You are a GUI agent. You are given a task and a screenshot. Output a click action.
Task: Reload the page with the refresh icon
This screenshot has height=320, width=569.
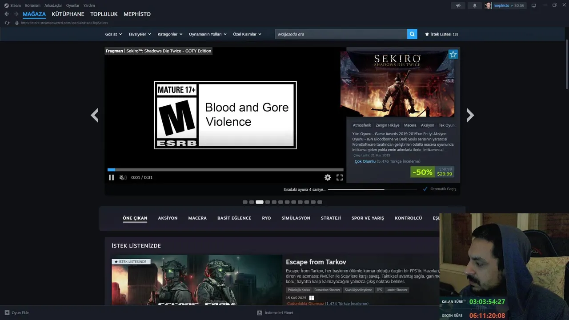coord(7,23)
